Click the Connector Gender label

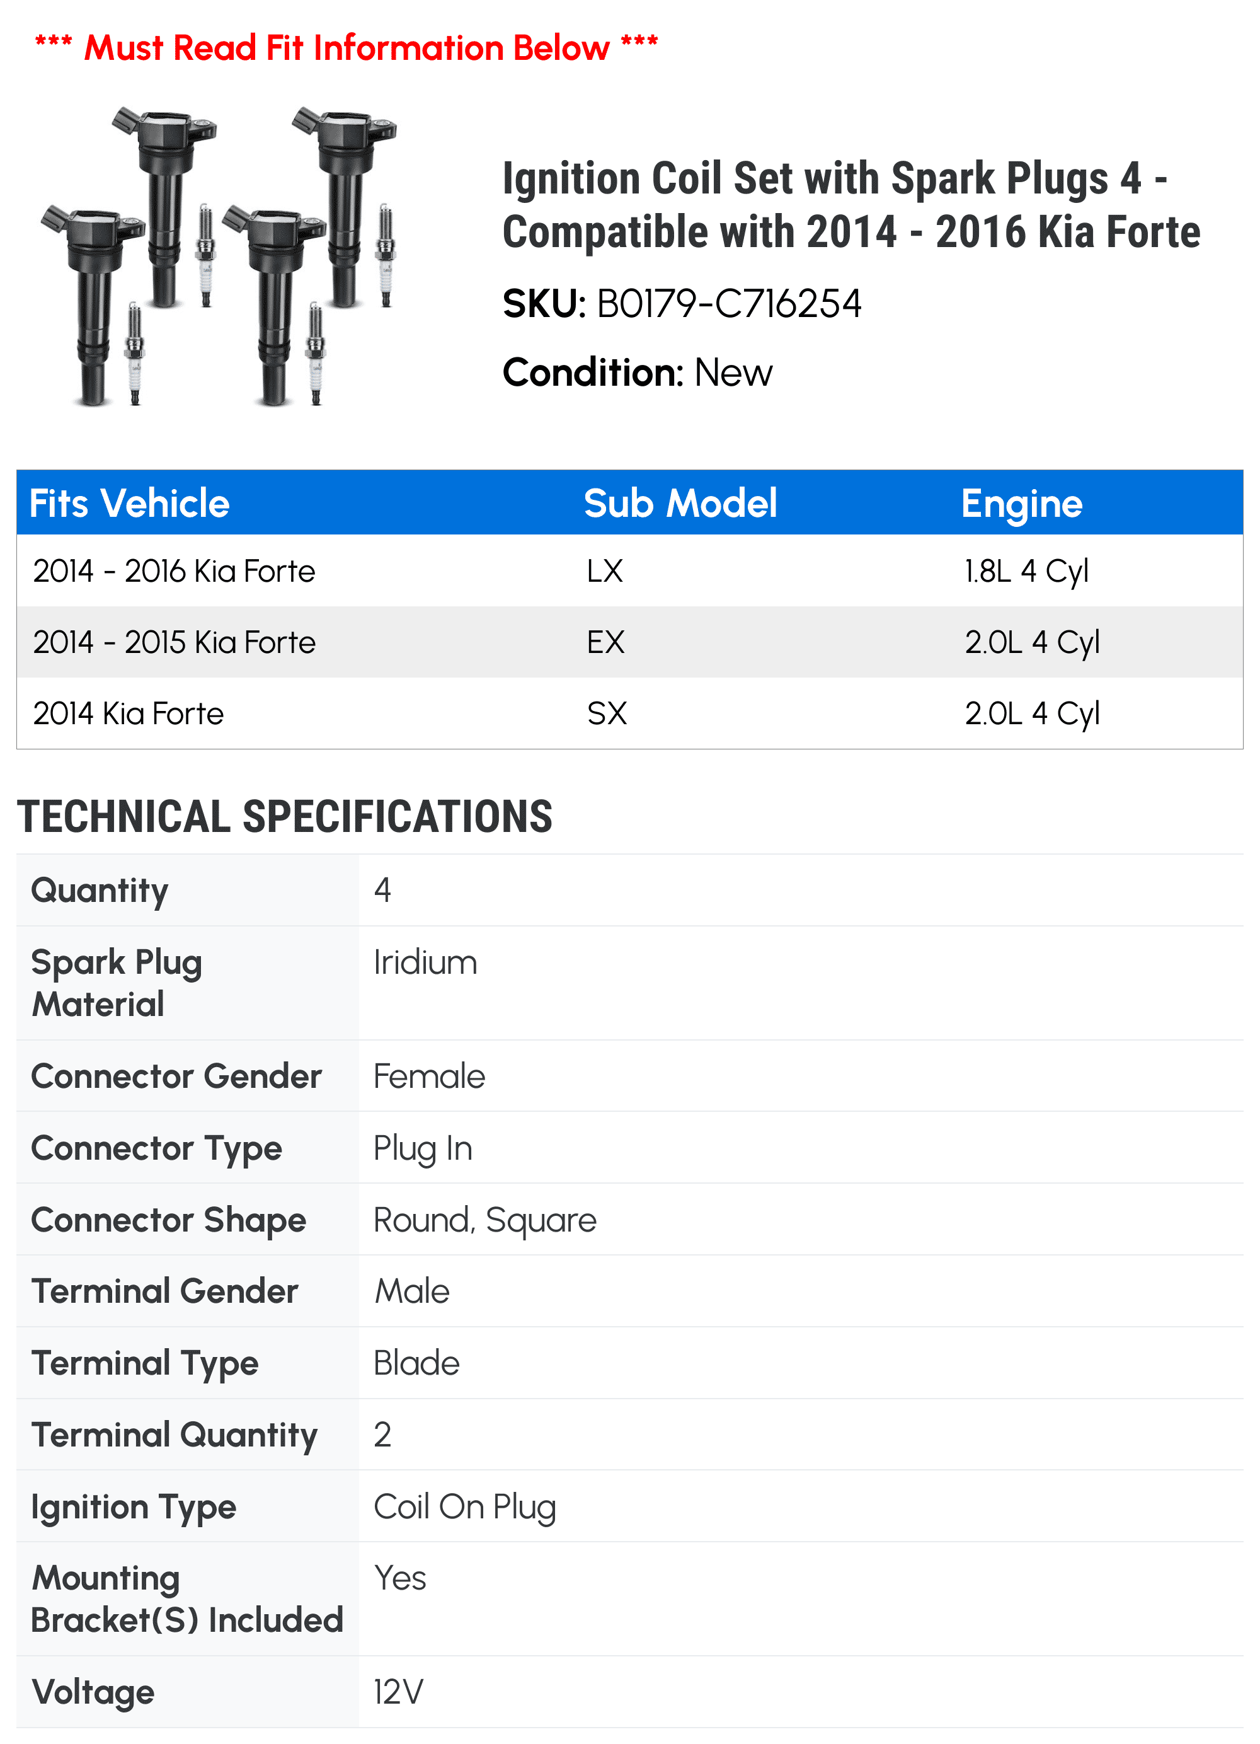(176, 1076)
